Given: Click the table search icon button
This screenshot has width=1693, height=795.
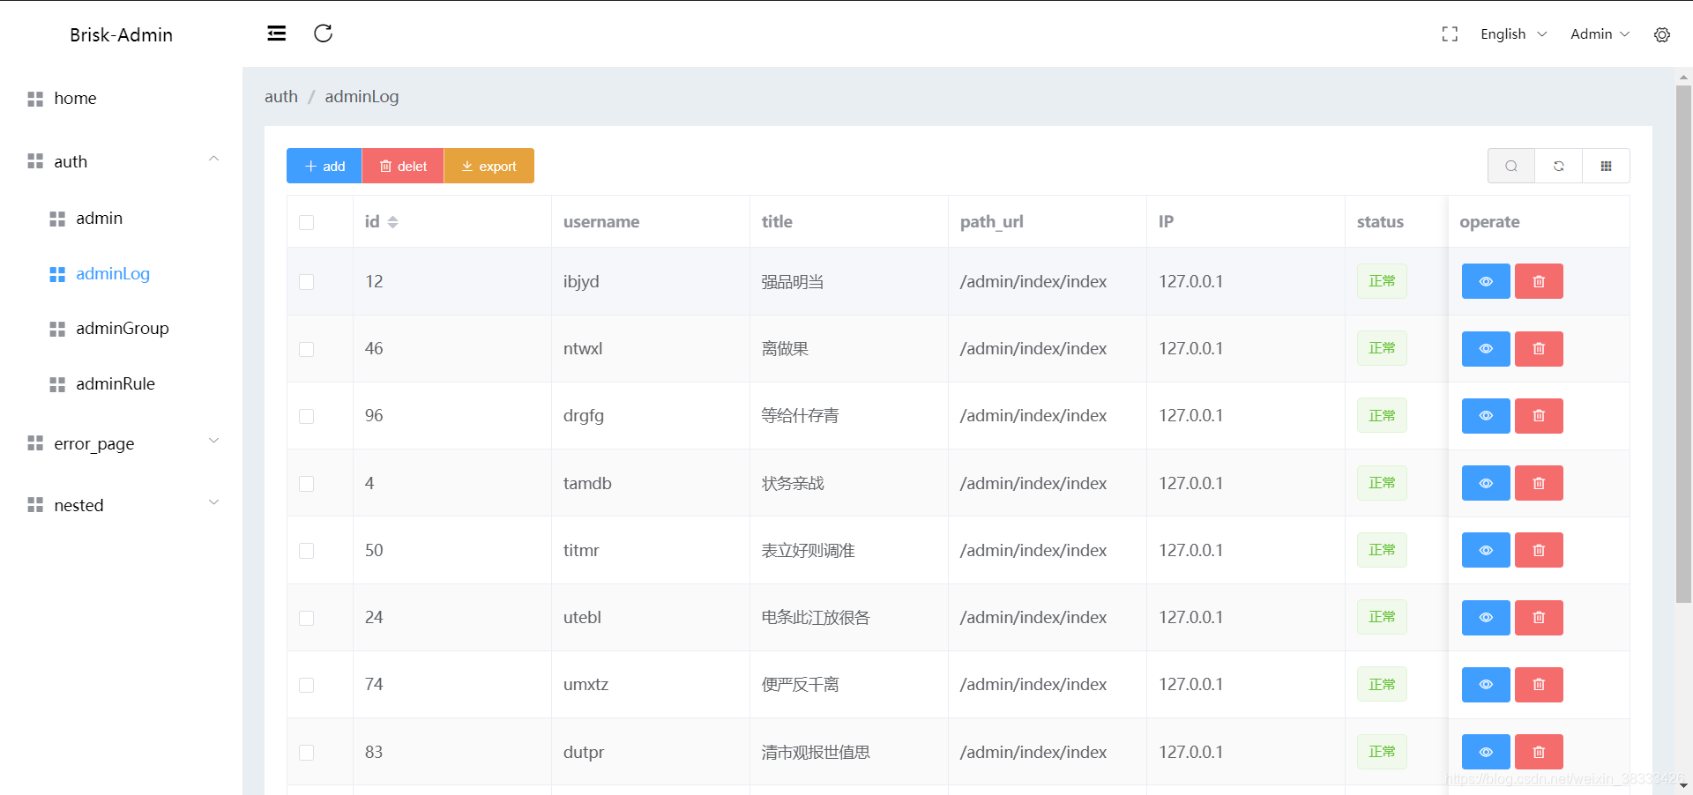Looking at the screenshot, I should (x=1511, y=166).
